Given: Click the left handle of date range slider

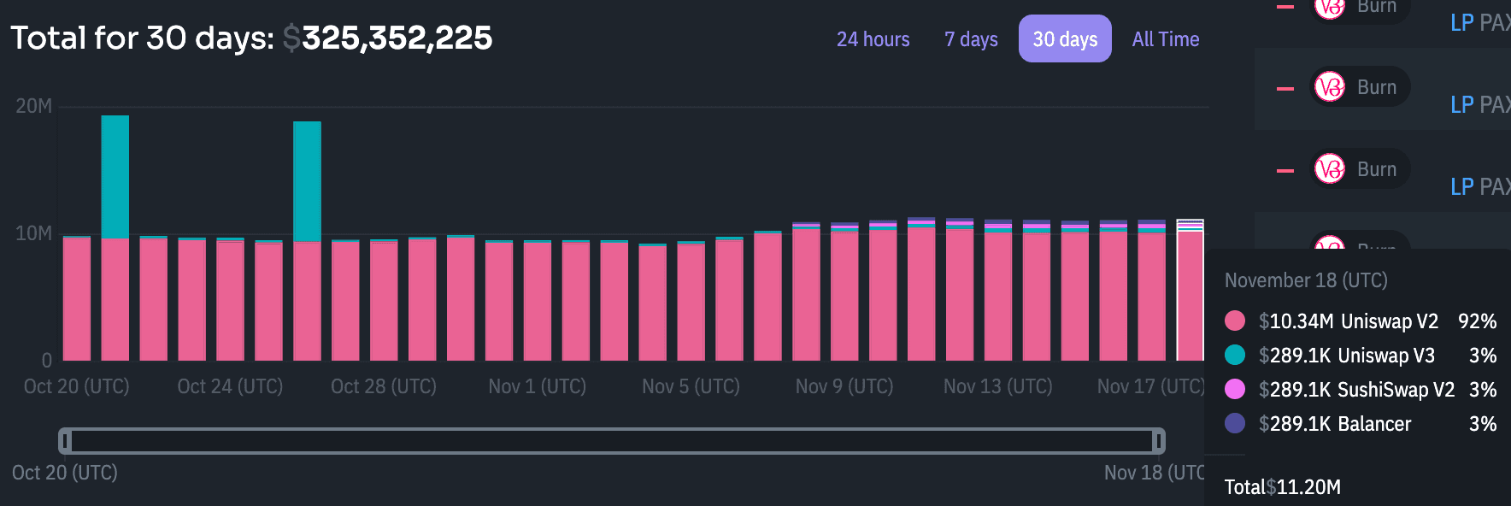Looking at the screenshot, I should (65, 441).
